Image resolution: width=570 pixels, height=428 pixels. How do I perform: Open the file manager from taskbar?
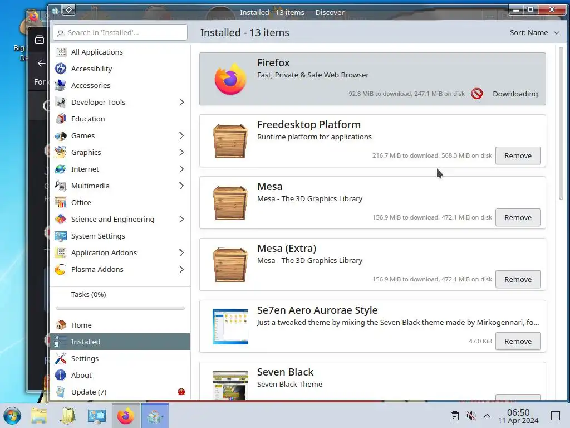click(x=39, y=416)
